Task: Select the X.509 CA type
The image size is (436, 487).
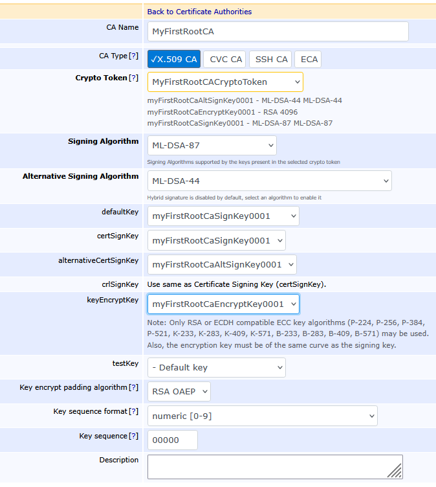Action: click(x=173, y=59)
